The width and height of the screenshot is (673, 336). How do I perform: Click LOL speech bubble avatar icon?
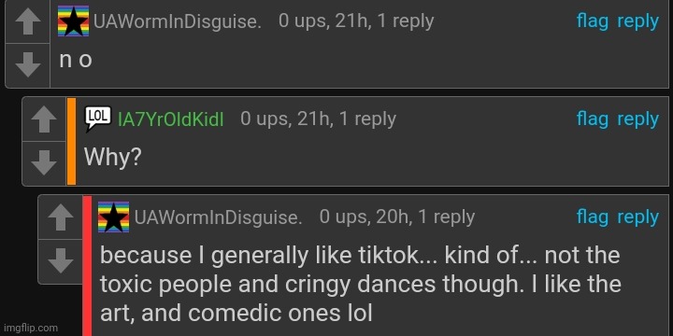(98, 119)
